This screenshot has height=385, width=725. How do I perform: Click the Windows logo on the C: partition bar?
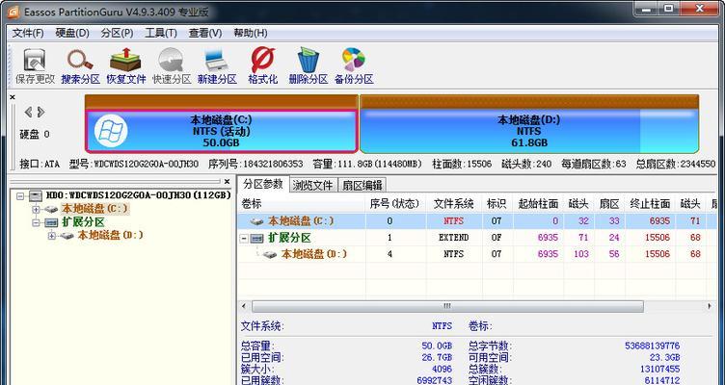point(111,131)
